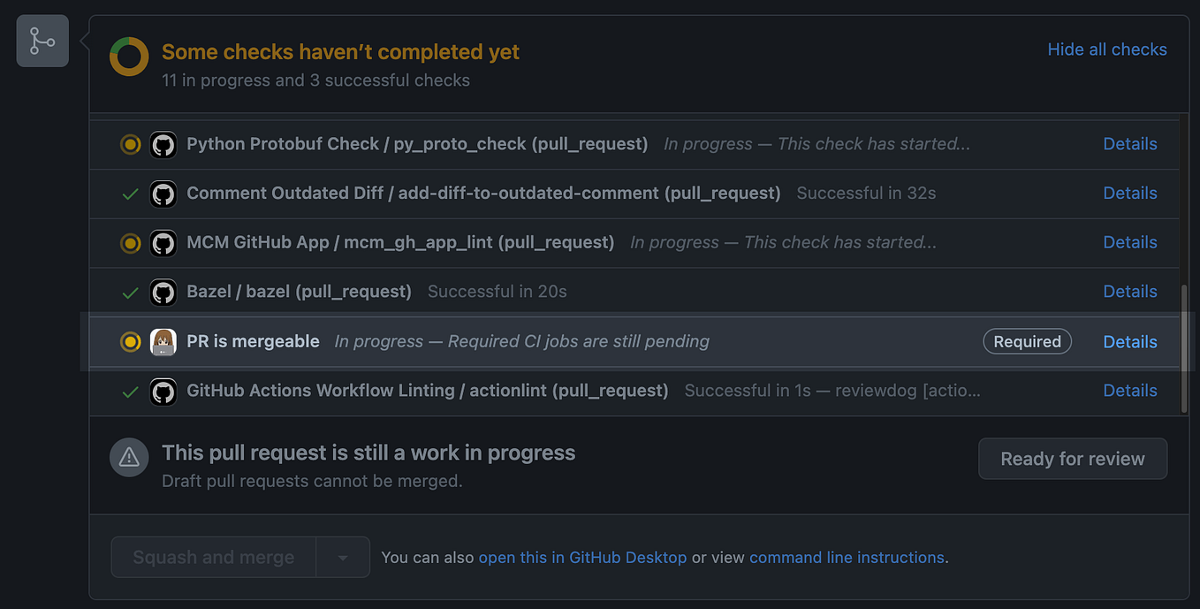The height and width of the screenshot is (609, 1200).
Task: Click the avatar on PR is mergeable row
Action: (x=163, y=341)
